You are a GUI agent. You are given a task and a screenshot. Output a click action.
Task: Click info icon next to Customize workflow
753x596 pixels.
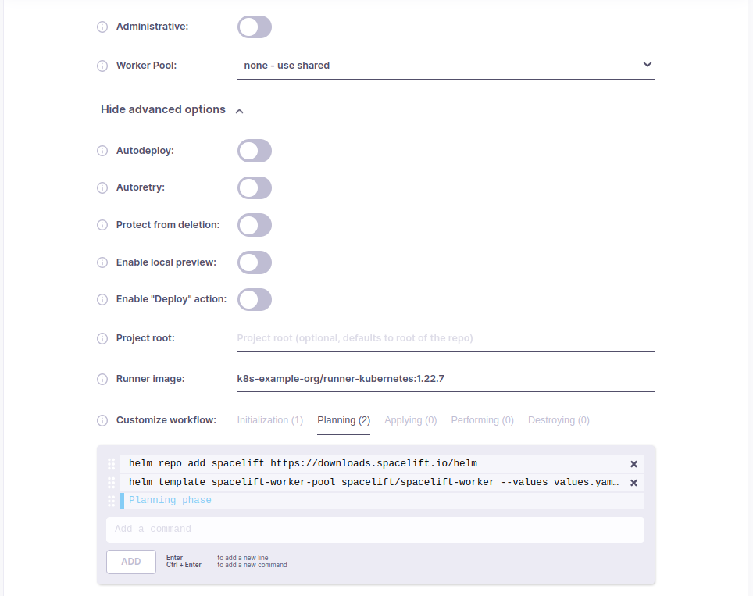click(x=102, y=420)
